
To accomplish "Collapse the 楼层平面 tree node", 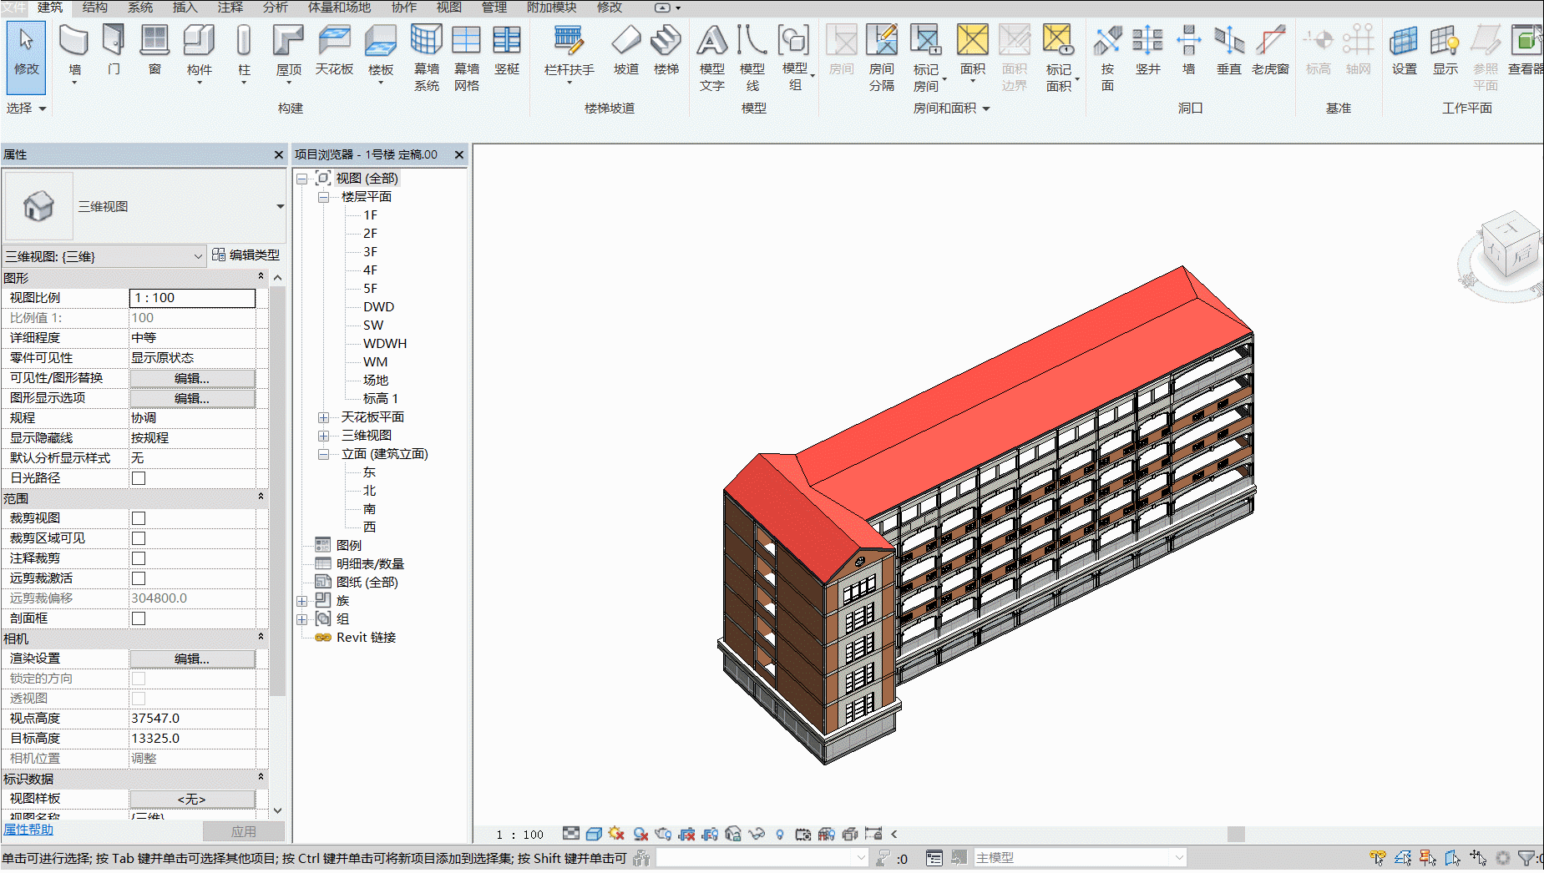I will tap(324, 197).
